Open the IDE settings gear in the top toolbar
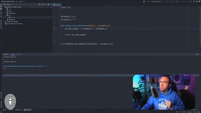 (197, 2)
